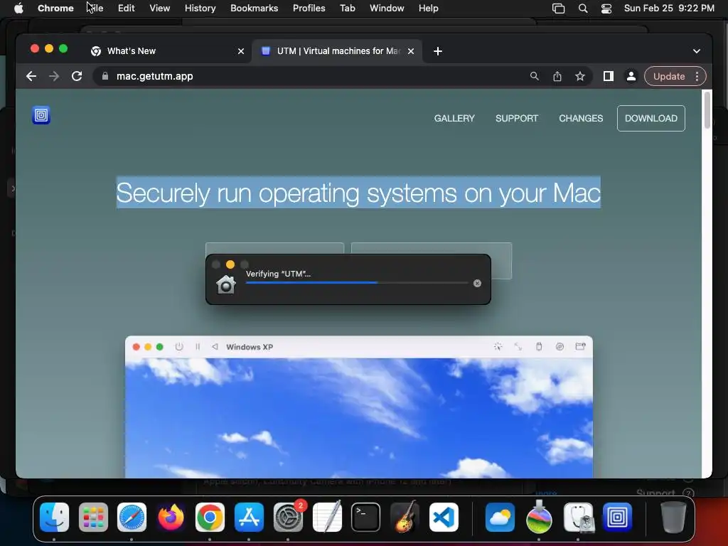Share this page via share icon
Image resolution: width=728 pixels, height=546 pixels.
click(x=557, y=76)
